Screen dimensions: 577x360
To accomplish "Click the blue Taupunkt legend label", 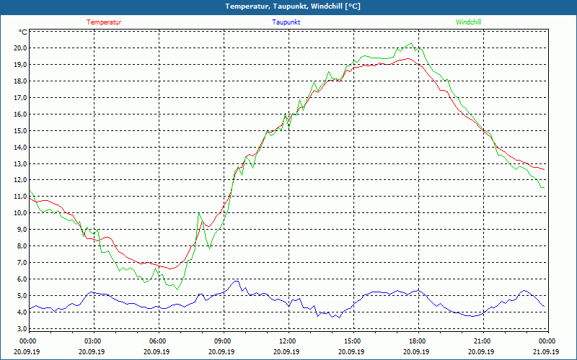I will tap(286, 22).
